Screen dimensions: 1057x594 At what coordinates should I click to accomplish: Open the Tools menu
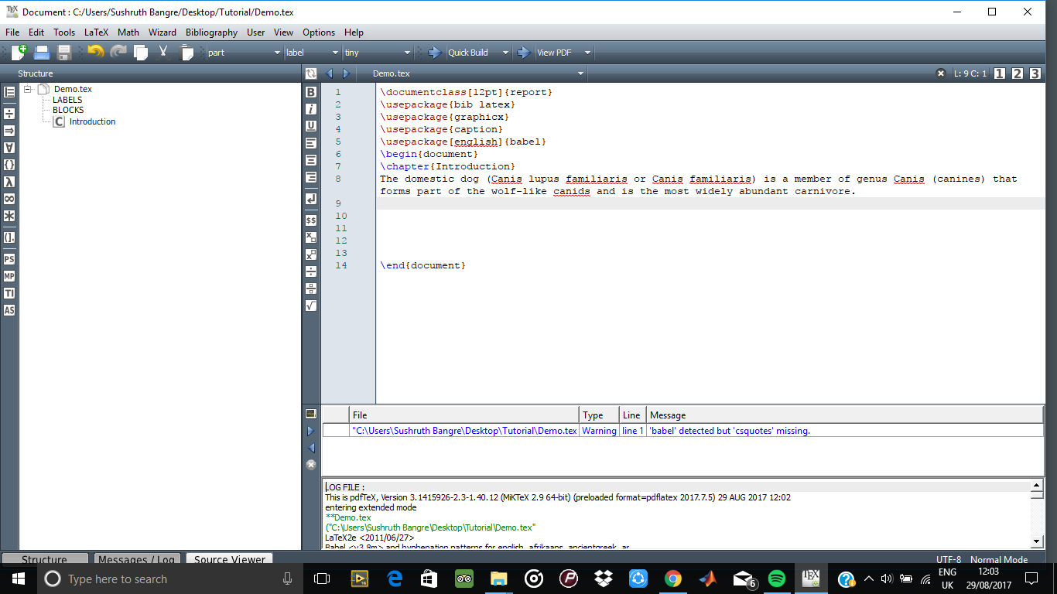(64, 32)
